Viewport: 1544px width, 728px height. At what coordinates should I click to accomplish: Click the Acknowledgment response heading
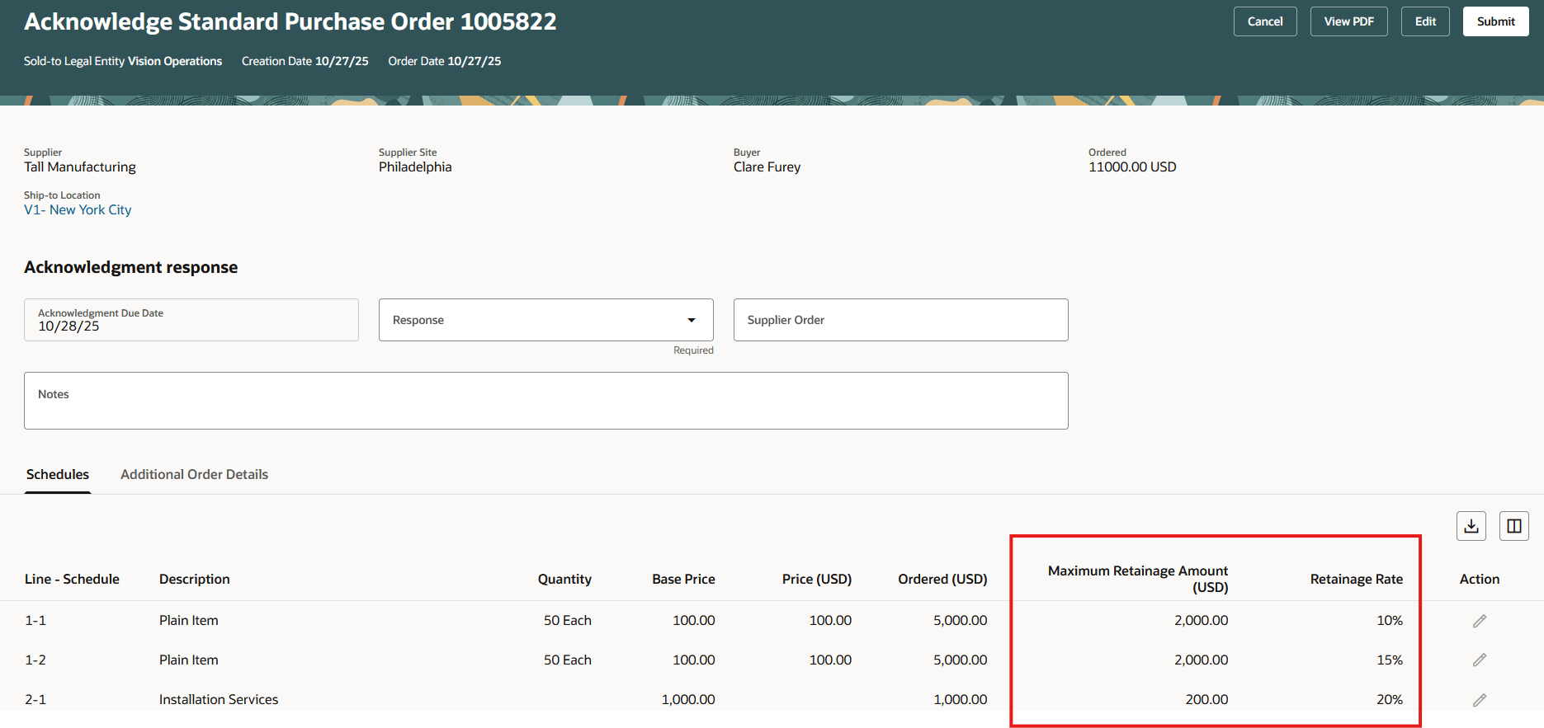(x=130, y=267)
